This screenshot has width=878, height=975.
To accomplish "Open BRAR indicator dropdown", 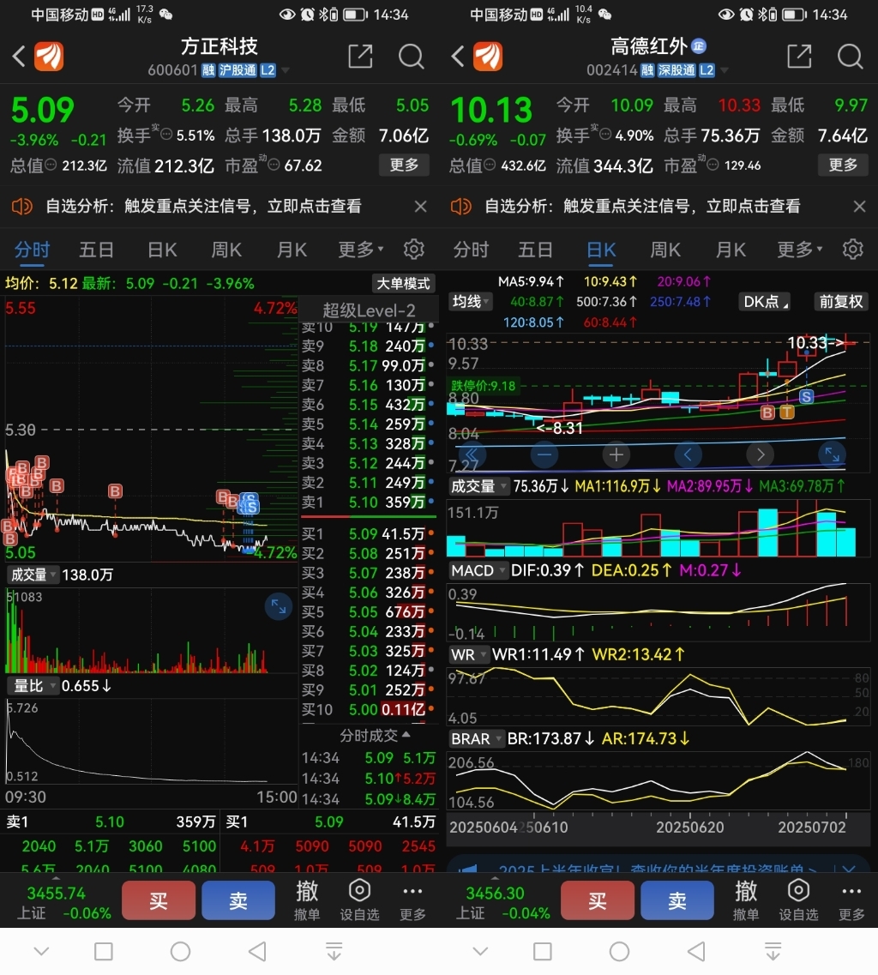I will pyautogui.click(x=477, y=738).
